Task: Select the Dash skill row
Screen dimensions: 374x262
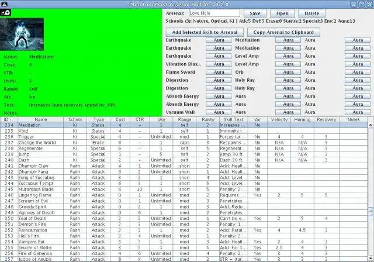Action: pyautogui.click(x=184, y=160)
